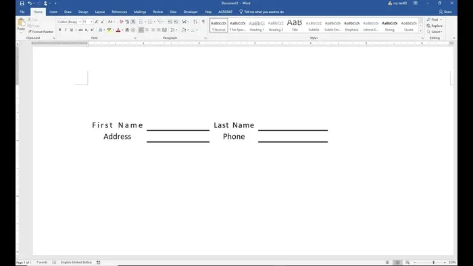This screenshot has width=473, height=266.
Task: Apply Strong style
Action: tap(390, 26)
